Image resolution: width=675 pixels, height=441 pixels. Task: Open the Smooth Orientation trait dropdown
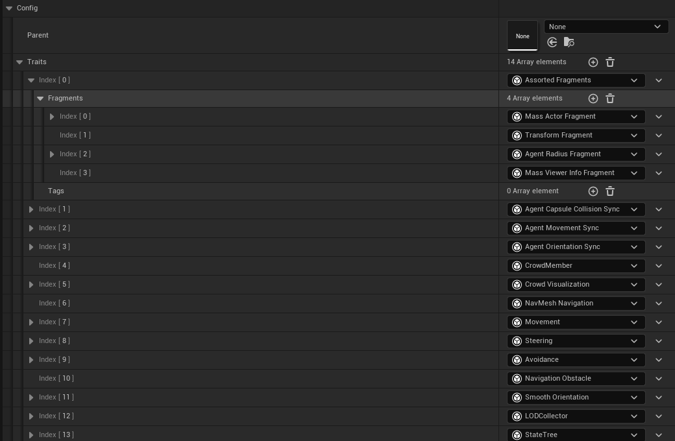tap(576, 398)
